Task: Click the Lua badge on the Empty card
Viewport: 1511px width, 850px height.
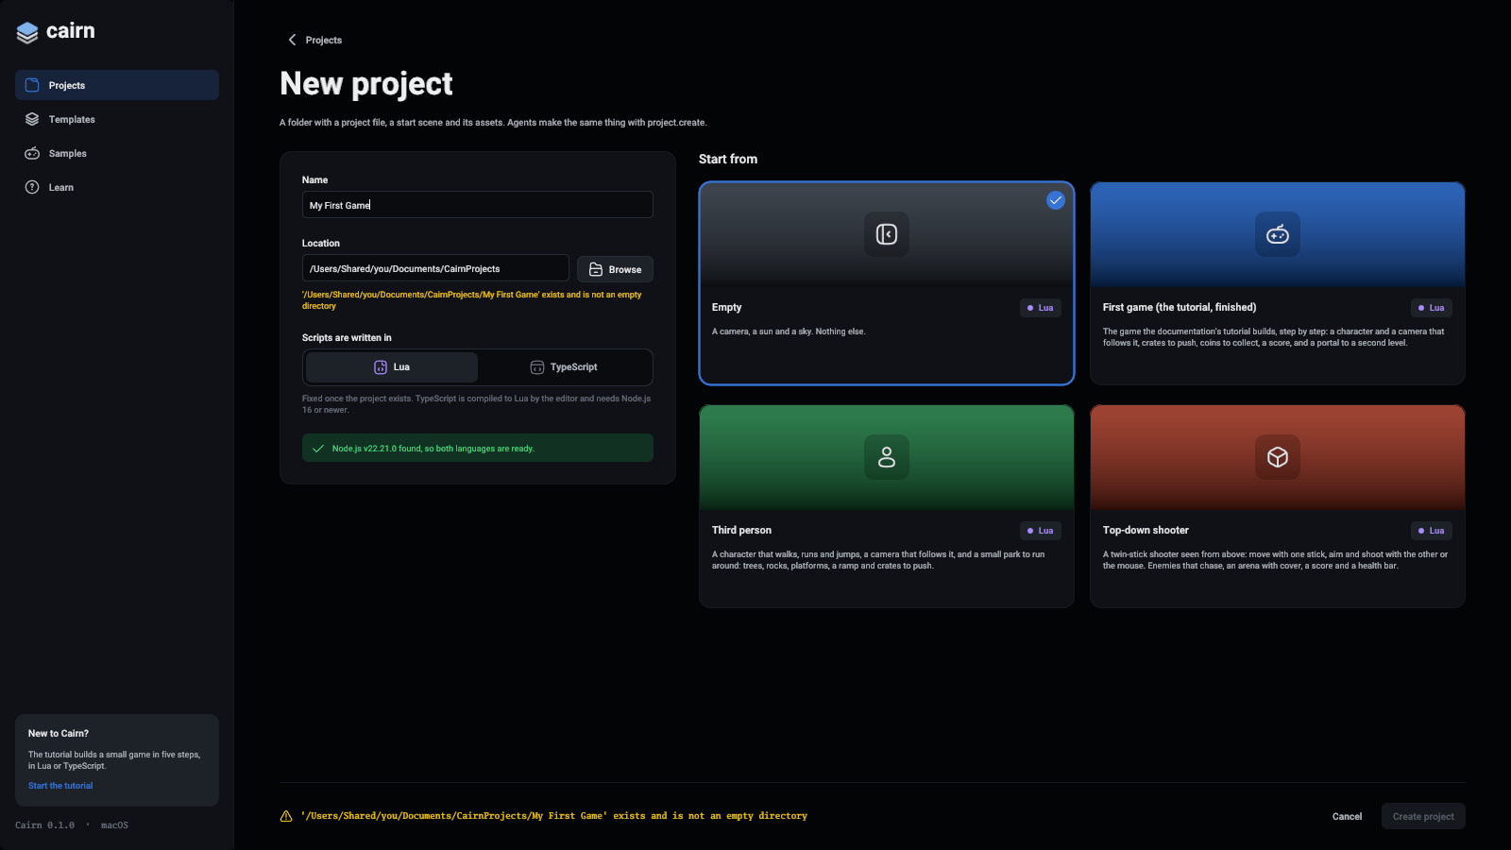Action: (1041, 308)
